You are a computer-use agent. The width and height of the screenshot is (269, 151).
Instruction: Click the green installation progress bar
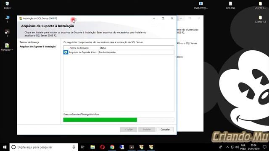tap(119, 120)
